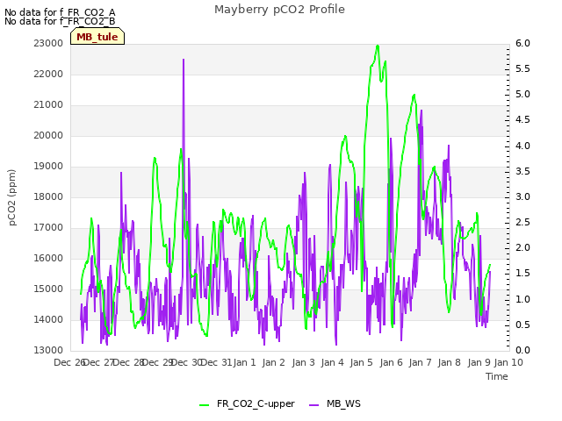Image resolution: width=562 pixels, height=421 pixels.
Task: Click the 5.0 right axis tick label
Action: point(522,95)
